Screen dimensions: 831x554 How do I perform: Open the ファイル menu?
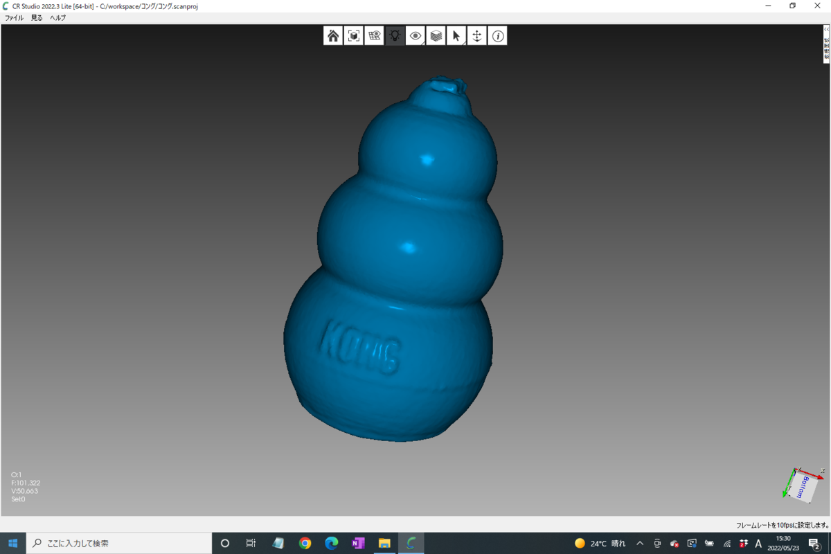14,18
